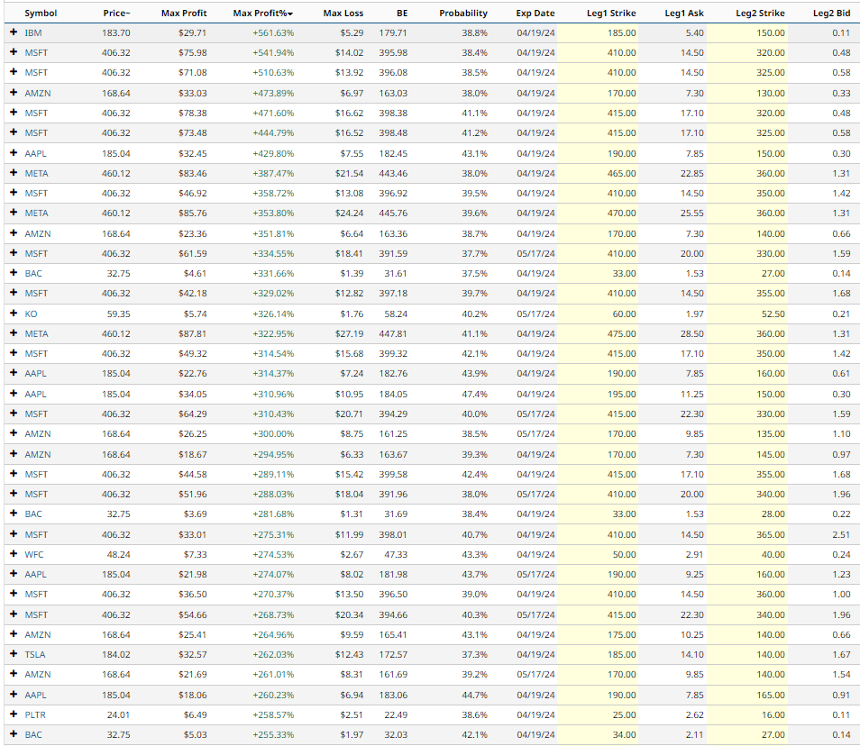Image resolution: width=860 pixels, height=746 pixels.
Task: Expand MSFT row with $33.01 max profit
Action: click(14, 534)
